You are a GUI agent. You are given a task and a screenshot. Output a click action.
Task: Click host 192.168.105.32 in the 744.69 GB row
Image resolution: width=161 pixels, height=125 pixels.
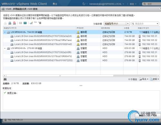[x=149, y=40]
